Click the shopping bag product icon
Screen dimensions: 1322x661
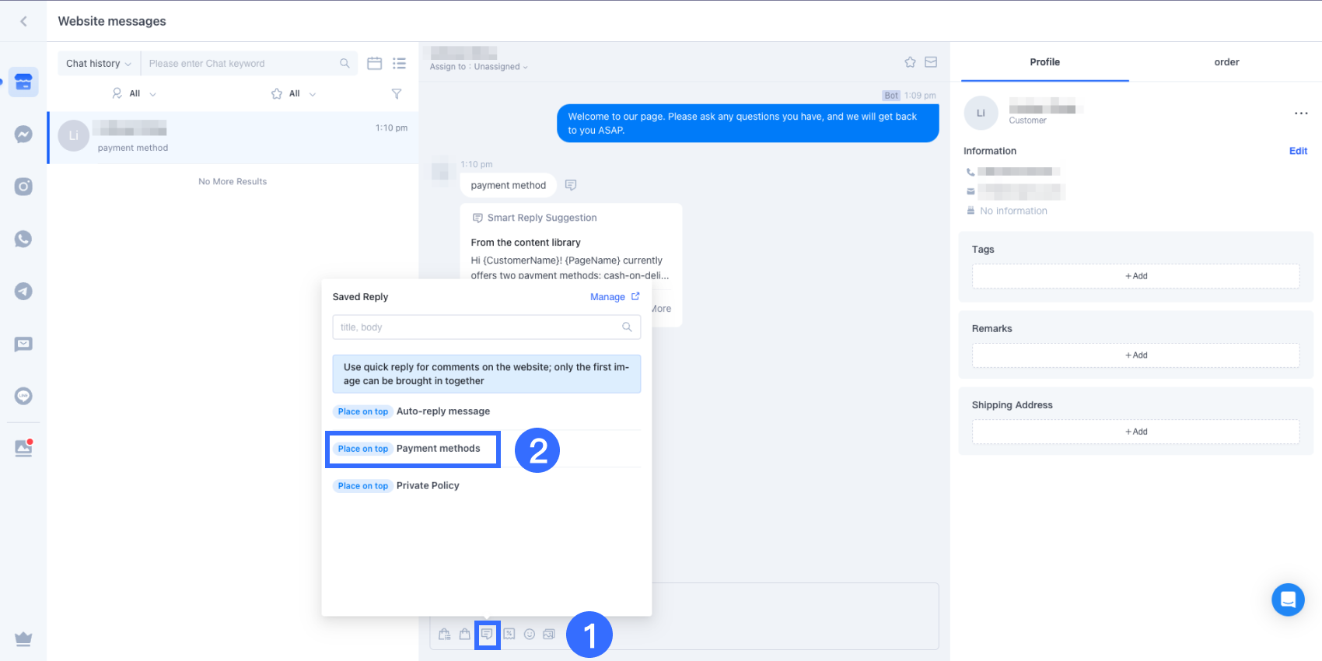pyautogui.click(x=465, y=634)
